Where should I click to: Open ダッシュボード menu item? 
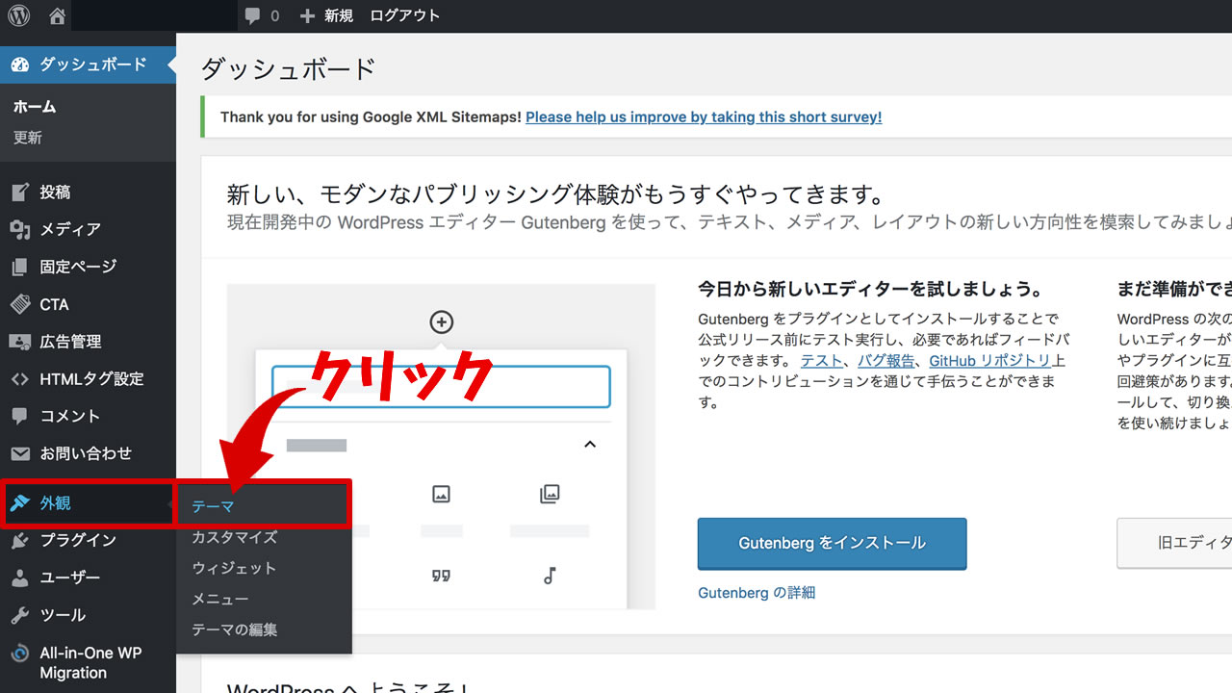(88, 64)
